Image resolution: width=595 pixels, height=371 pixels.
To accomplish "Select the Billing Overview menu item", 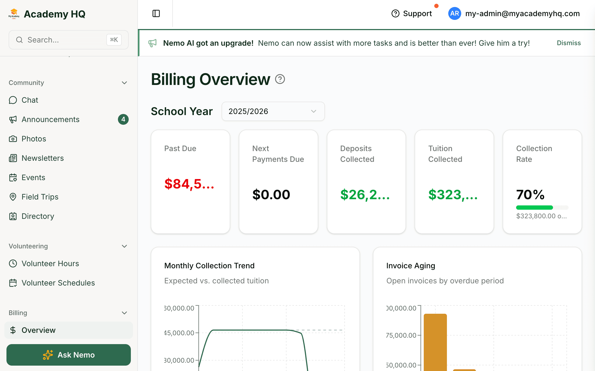I will (68, 330).
